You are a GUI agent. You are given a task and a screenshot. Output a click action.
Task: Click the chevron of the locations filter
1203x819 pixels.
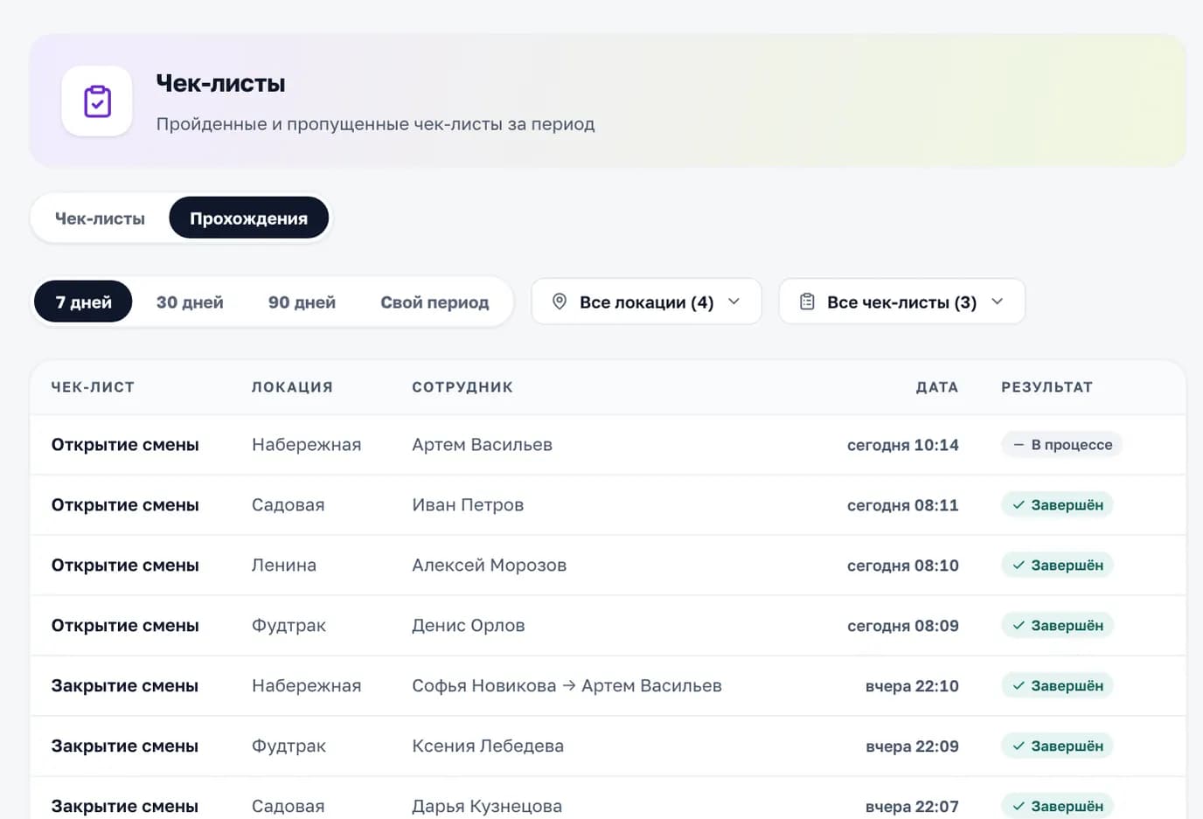click(734, 302)
